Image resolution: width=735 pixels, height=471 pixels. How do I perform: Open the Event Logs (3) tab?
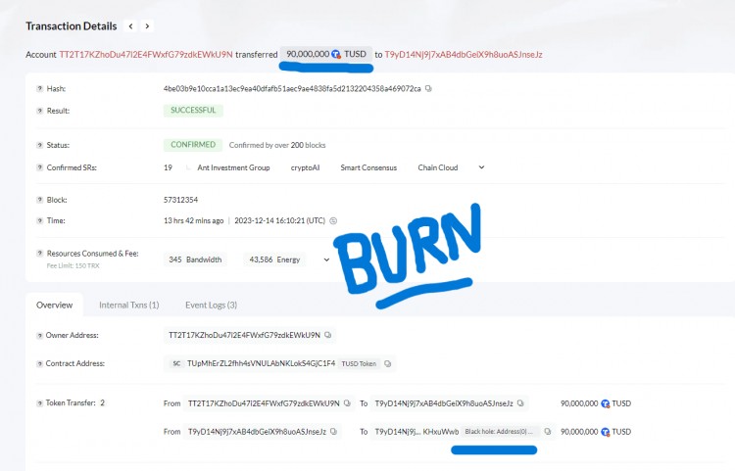[211, 305]
